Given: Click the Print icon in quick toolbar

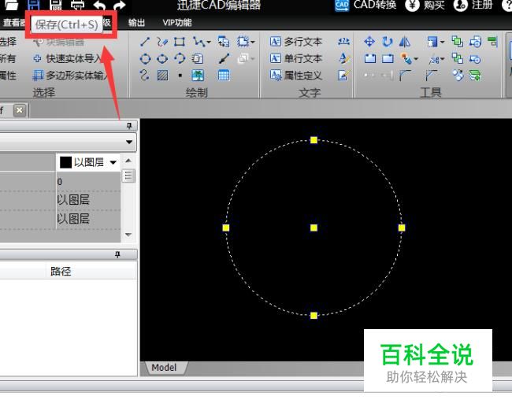Looking at the screenshot, I should point(78,5).
